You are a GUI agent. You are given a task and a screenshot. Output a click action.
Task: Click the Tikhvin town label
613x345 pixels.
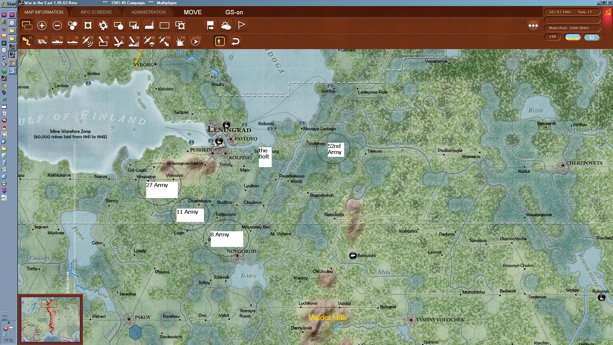pyautogui.click(x=375, y=151)
